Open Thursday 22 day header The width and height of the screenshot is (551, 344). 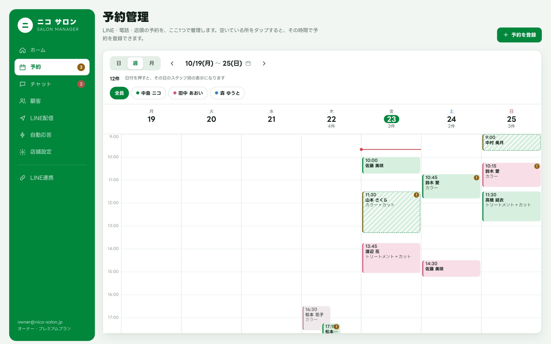331,119
